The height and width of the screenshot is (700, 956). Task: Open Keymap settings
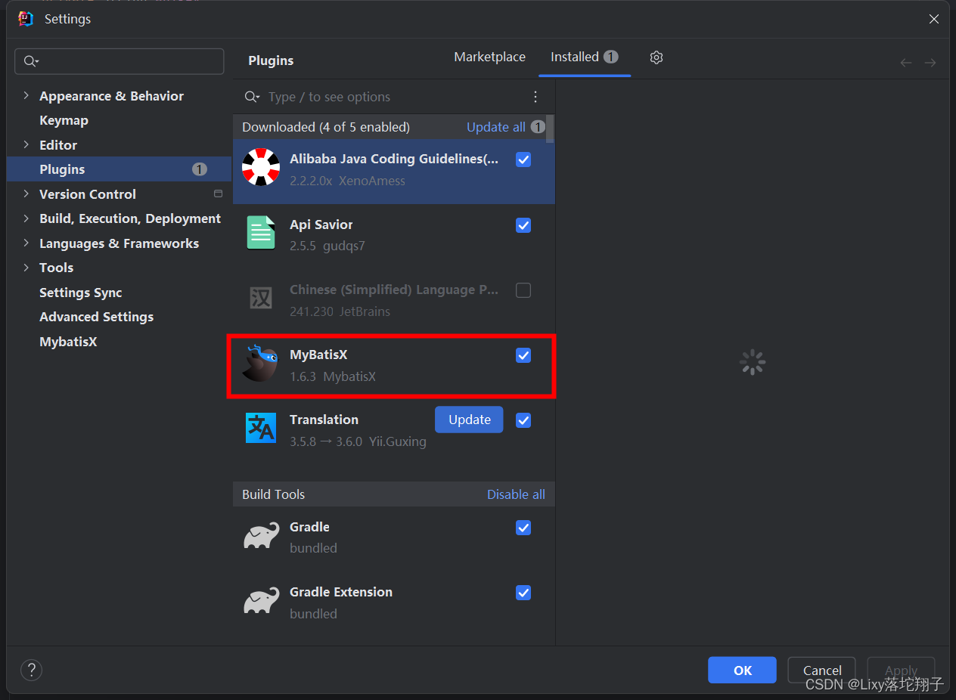64,120
